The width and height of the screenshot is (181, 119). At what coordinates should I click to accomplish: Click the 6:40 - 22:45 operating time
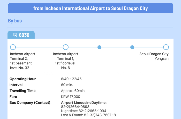(71, 79)
